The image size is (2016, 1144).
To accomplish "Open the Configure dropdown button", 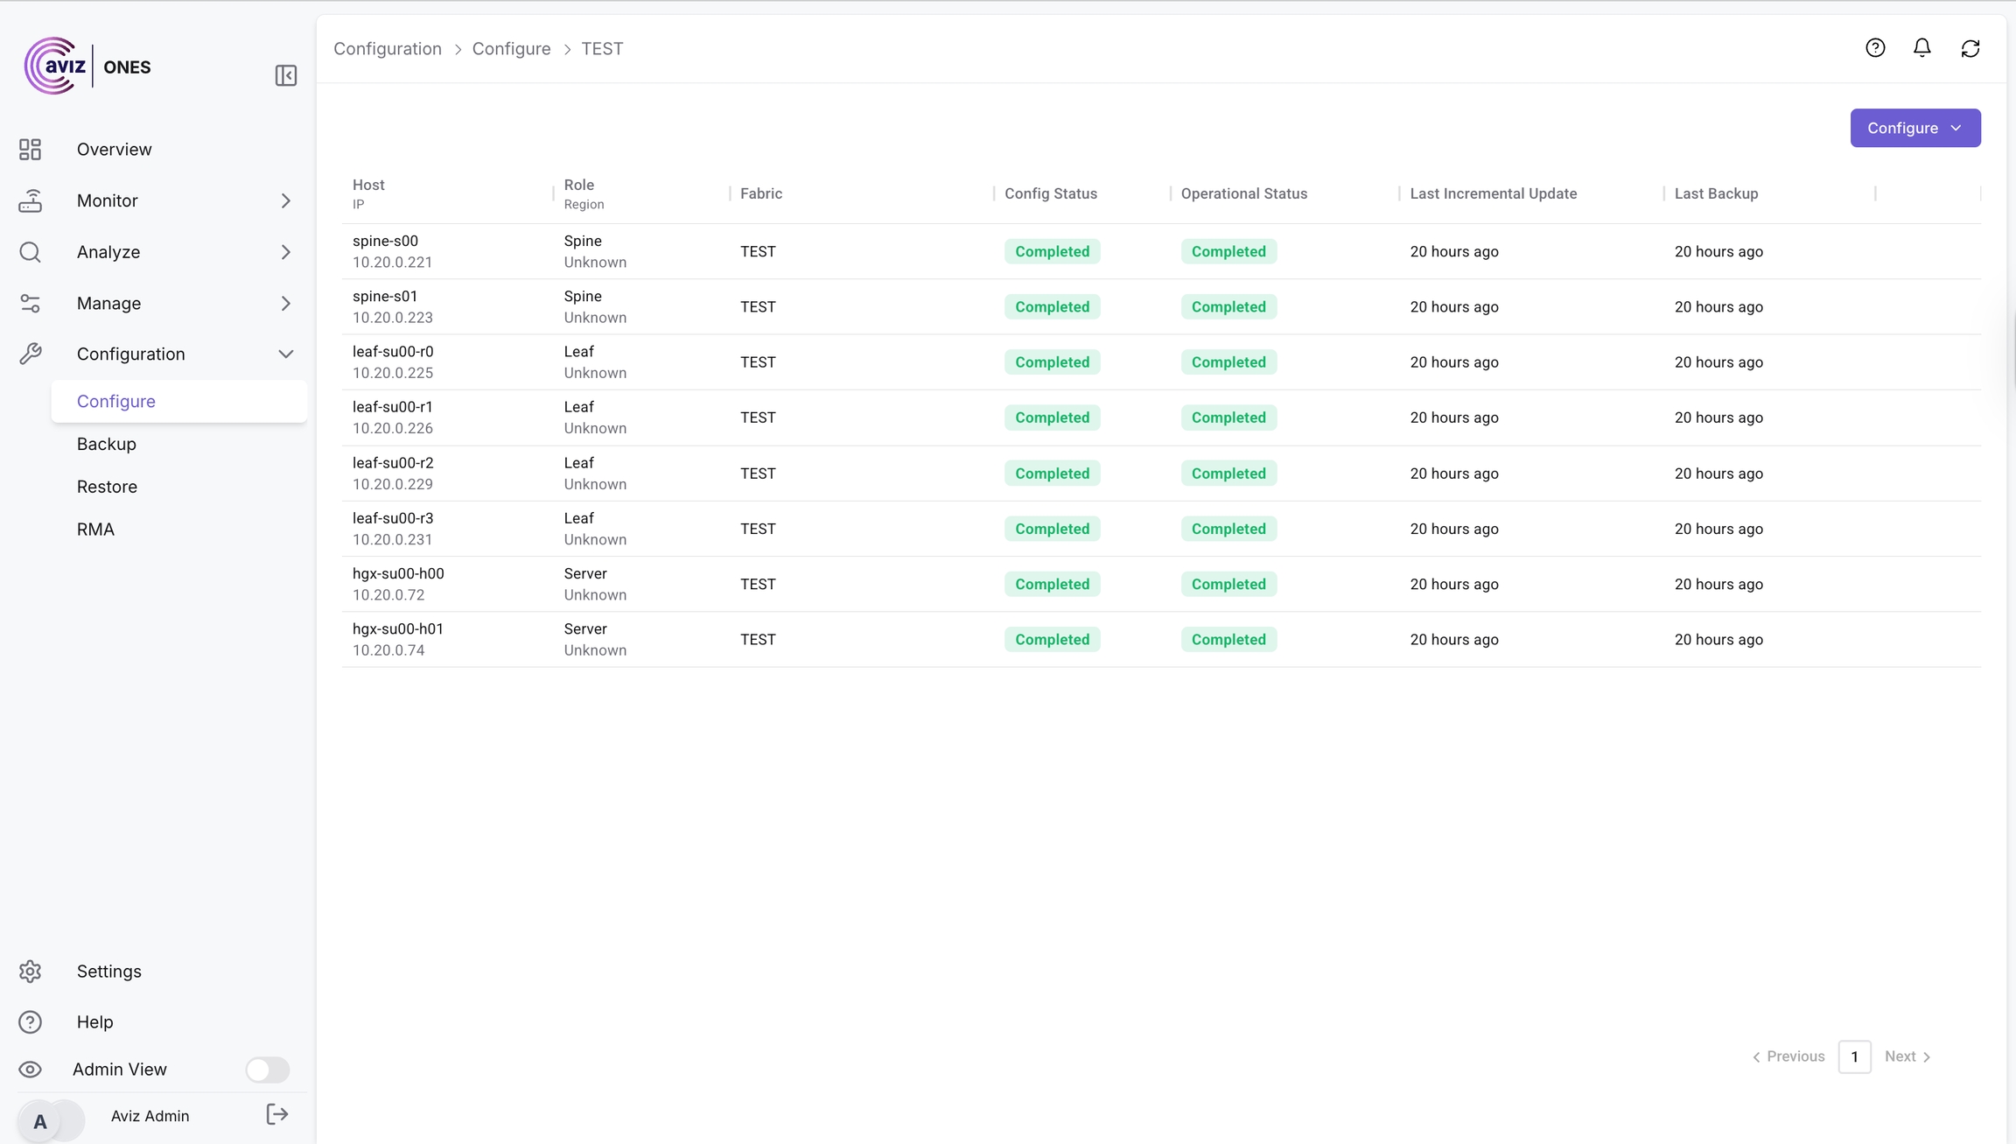I will 1914,128.
